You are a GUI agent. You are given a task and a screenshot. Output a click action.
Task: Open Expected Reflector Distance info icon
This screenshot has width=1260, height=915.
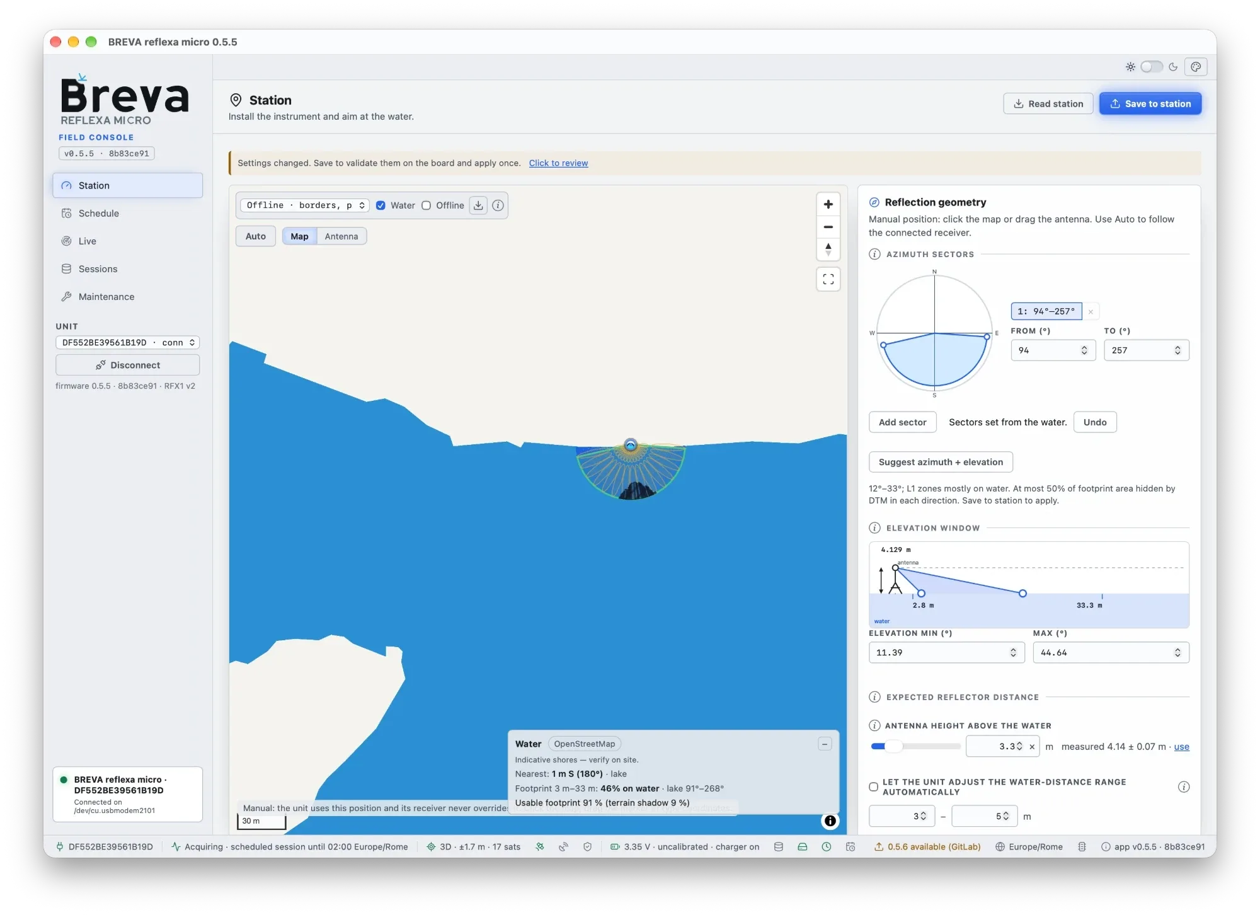coord(874,697)
